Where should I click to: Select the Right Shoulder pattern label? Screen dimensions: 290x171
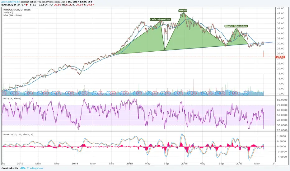(x=236, y=26)
